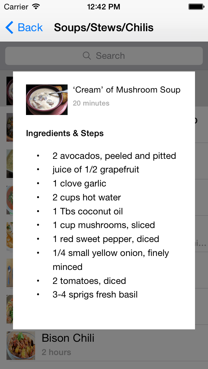Tap the battery icon in status bar
Image resolution: width=208 pixels, height=369 pixels.
click(x=196, y=7)
